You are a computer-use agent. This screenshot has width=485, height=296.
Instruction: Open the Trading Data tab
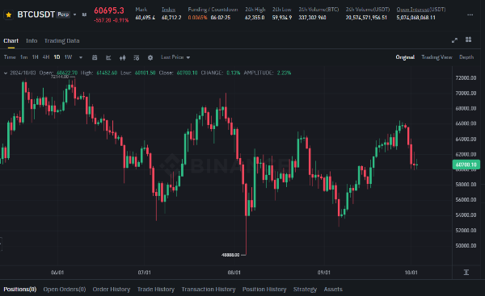62,41
